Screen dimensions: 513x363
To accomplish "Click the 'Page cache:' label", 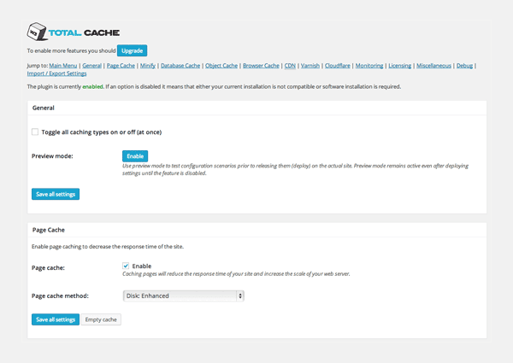I will [48, 268].
